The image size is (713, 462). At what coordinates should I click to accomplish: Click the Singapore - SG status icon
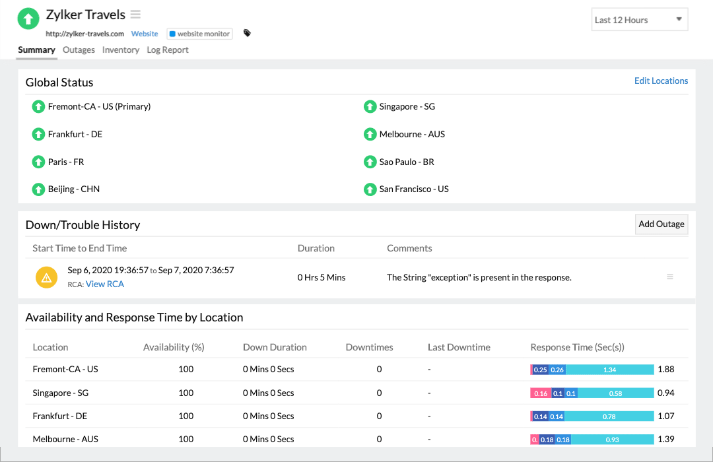[x=370, y=106]
